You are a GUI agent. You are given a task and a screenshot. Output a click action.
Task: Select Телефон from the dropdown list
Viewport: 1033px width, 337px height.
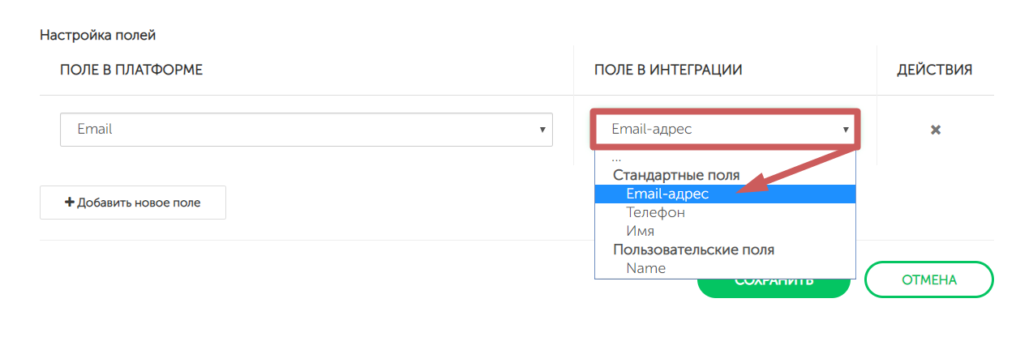pos(655,212)
